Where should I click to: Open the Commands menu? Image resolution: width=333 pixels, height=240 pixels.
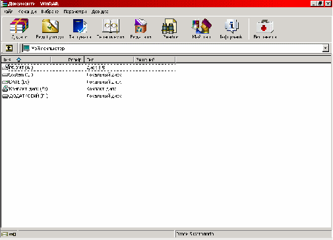coord(27,11)
